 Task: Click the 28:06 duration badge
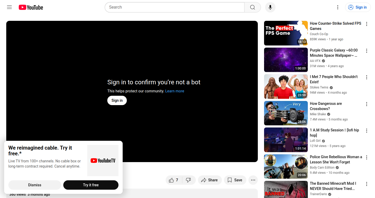coord(302,122)
